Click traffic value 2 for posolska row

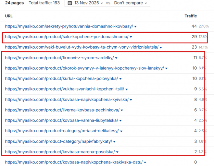[x=195, y=152]
